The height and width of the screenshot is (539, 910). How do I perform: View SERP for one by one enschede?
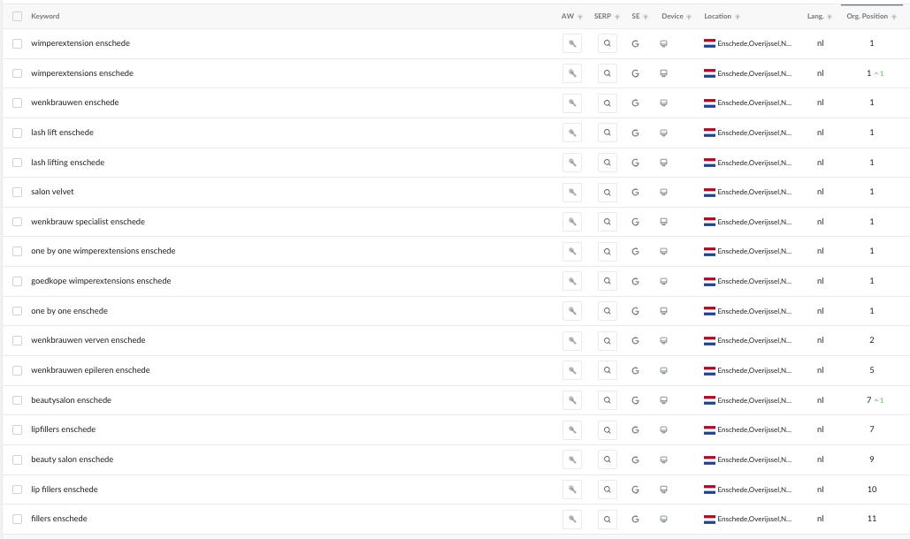coord(607,311)
